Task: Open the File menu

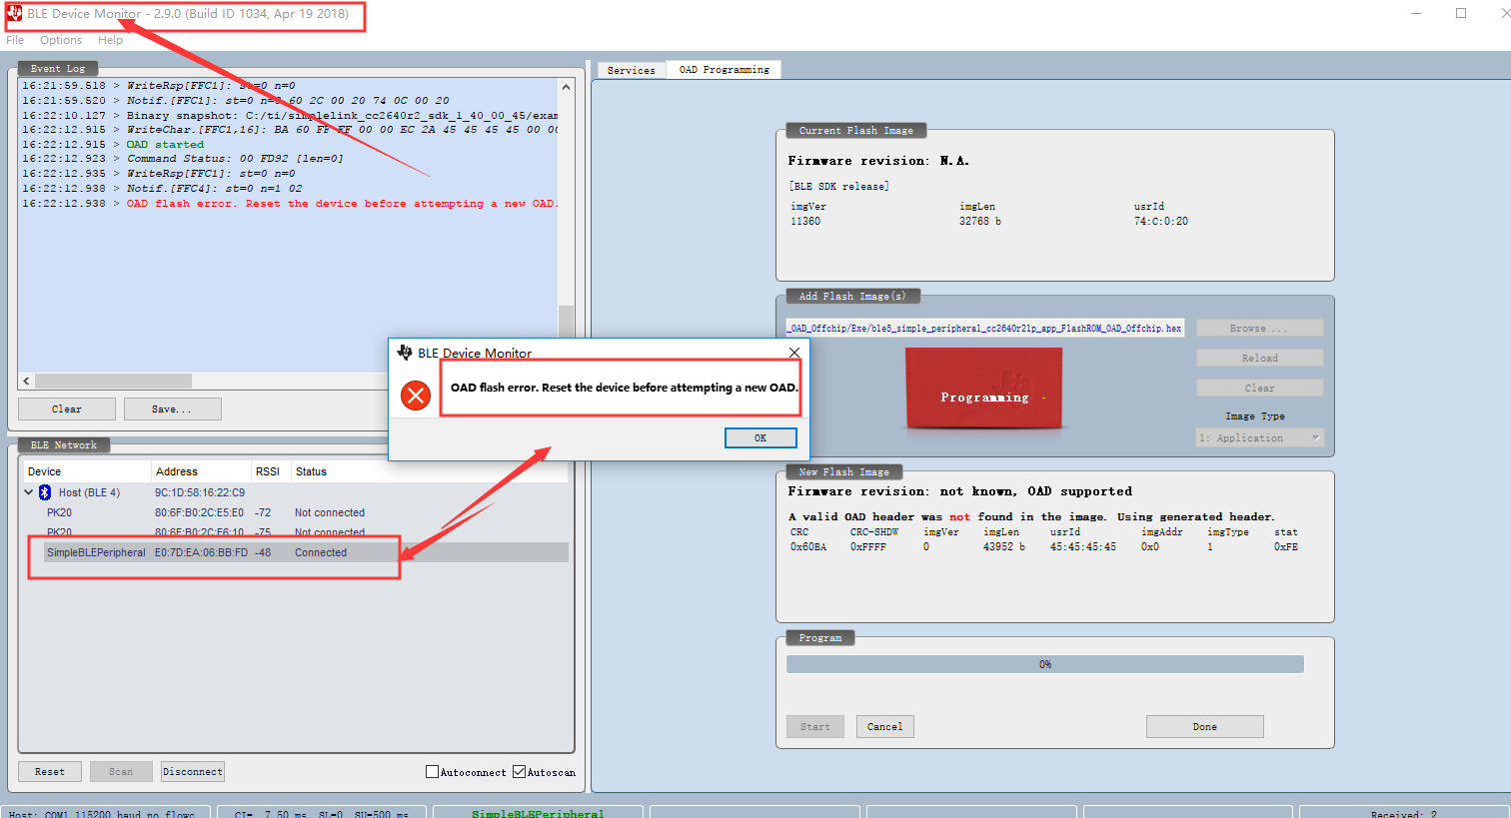Action: [15, 40]
